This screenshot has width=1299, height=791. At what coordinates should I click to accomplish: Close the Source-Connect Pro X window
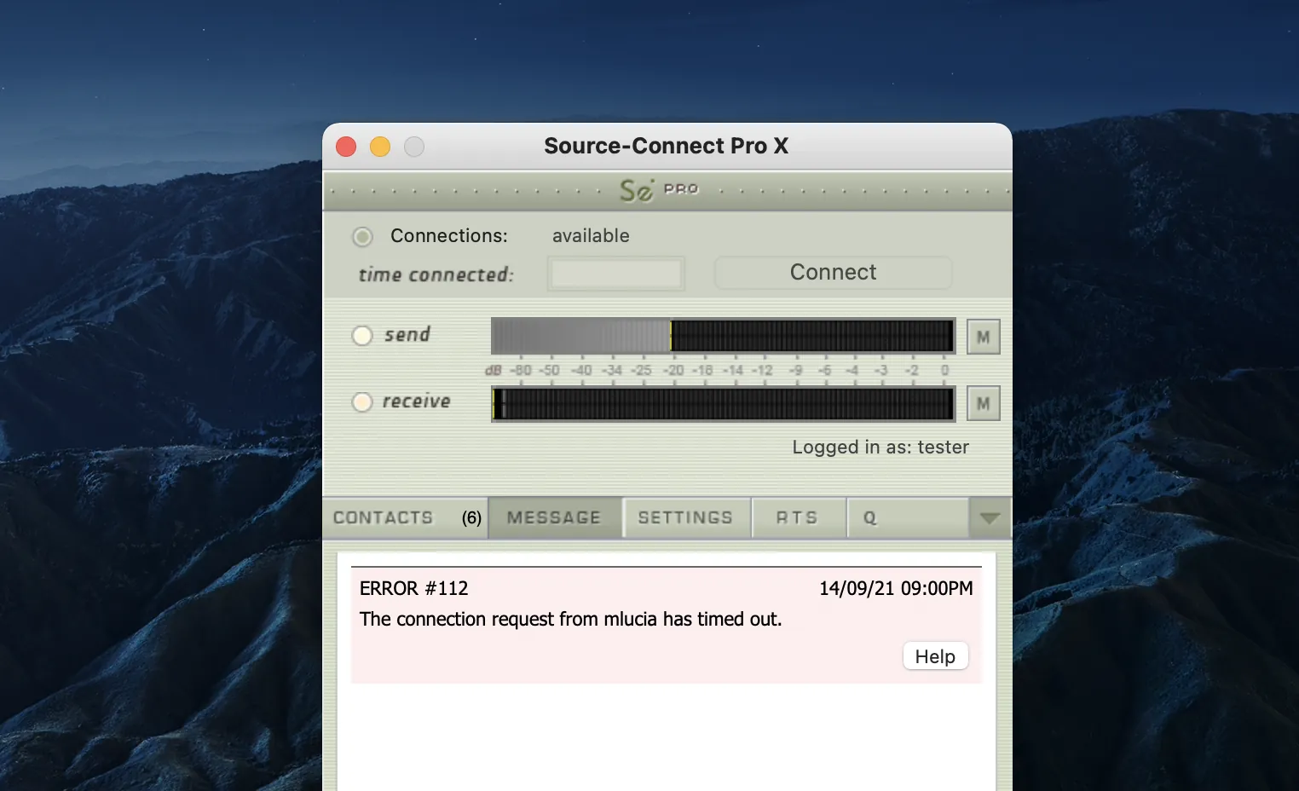[x=346, y=147]
